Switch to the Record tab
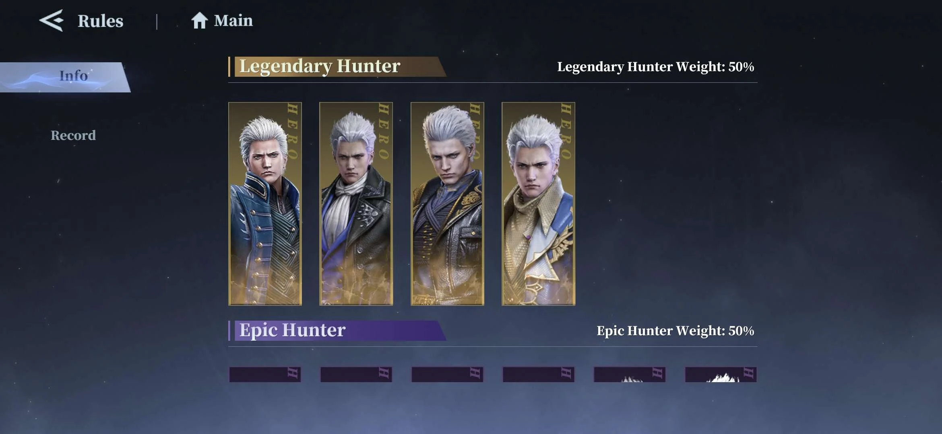This screenshot has height=434, width=942. click(x=73, y=135)
